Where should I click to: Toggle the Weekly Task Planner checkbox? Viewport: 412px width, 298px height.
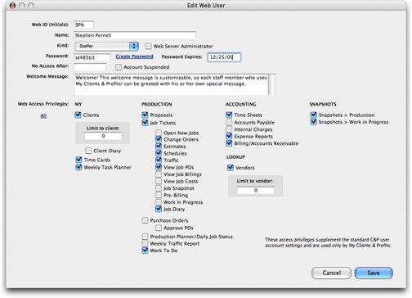(78, 167)
